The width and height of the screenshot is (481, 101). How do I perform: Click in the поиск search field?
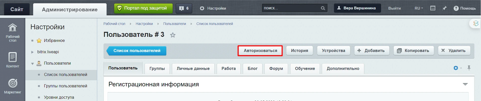pos(291,8)
